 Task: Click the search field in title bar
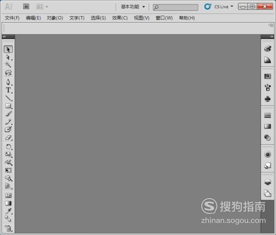pos(175,7)
